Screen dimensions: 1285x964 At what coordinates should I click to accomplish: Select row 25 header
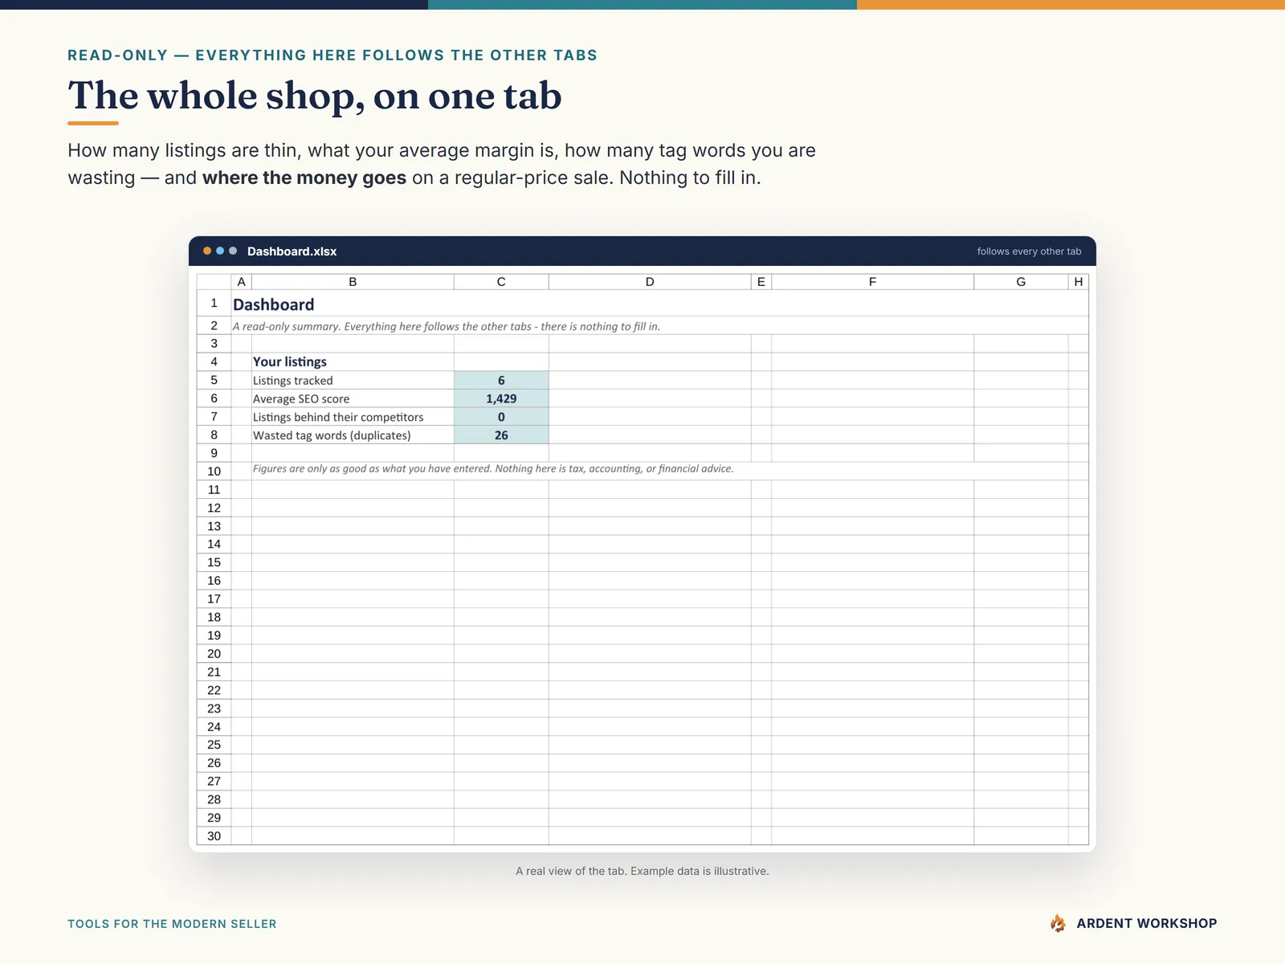pyautogui.click(x=214, y=745)
